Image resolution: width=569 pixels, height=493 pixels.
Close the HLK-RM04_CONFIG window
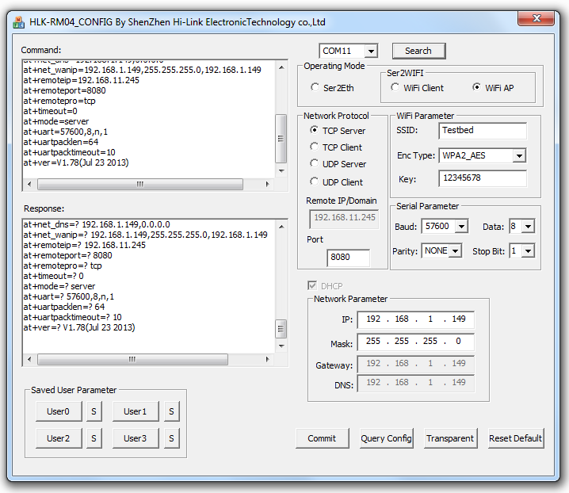point(536,18)
